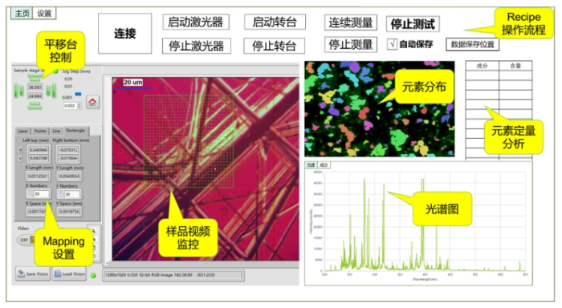Toggle the Video OFF switch
This screenshot has height=308, width=562.
click(x=25, y=240)
